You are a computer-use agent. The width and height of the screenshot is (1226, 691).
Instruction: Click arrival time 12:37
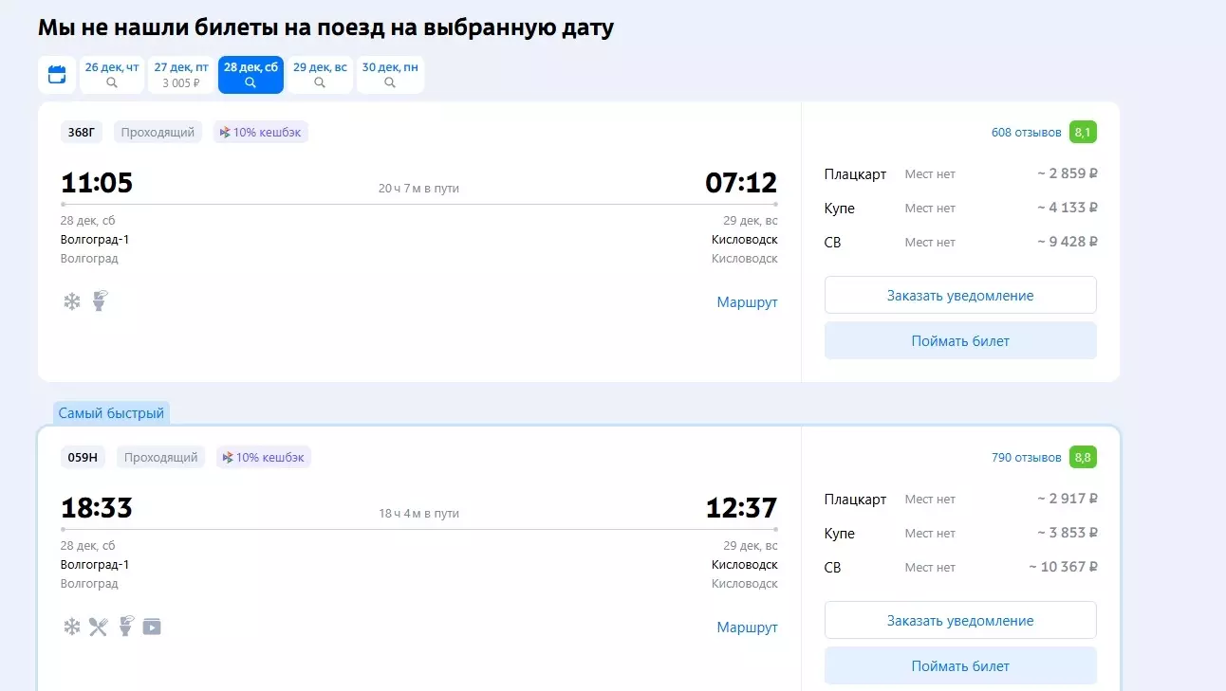click(741, 508)
